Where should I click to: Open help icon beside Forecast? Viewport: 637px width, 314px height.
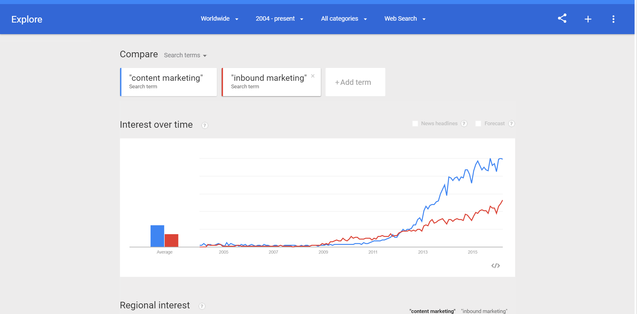click(511, 124)
